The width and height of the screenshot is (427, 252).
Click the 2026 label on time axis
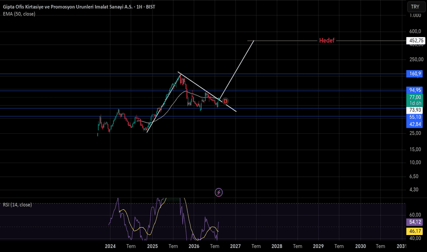point(194,247)
